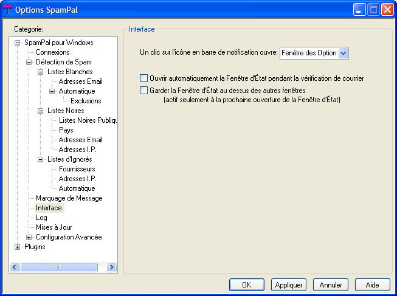Click the SpamPal umbrella title bar icon
Image resolution: width=397 pixels, height=296 pixels.
[x=7, y=9]
